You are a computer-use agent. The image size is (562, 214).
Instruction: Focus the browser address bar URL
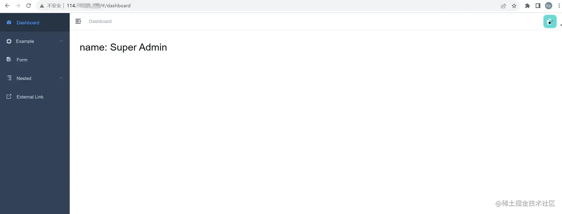[x=260, y=6]
